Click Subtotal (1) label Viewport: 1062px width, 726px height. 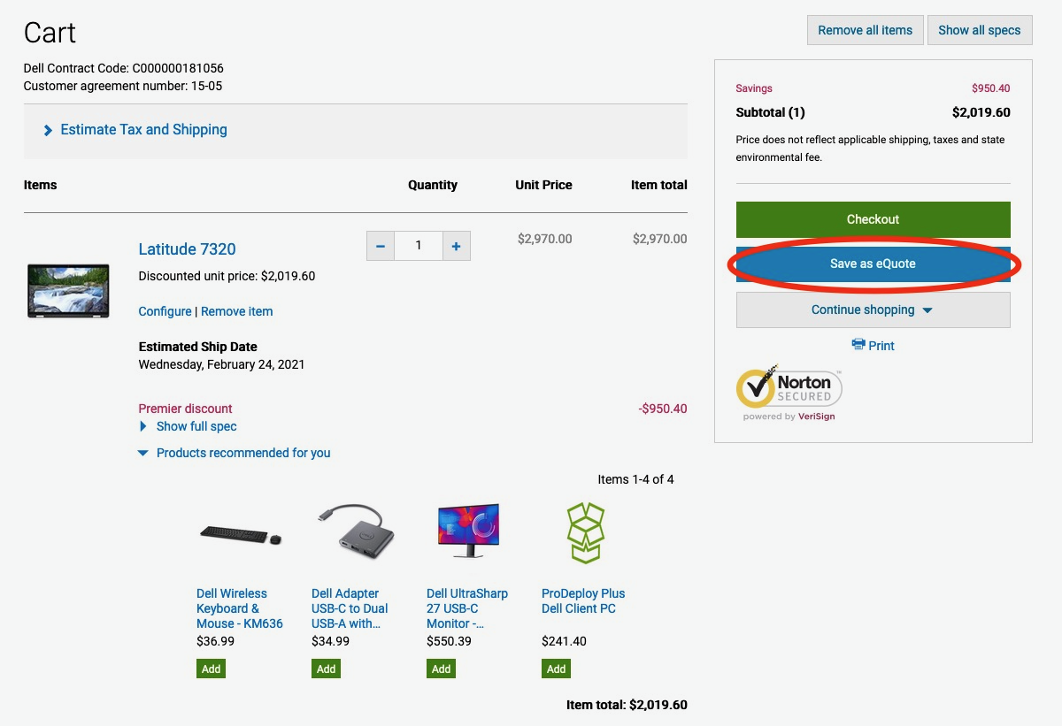[770, 112]
